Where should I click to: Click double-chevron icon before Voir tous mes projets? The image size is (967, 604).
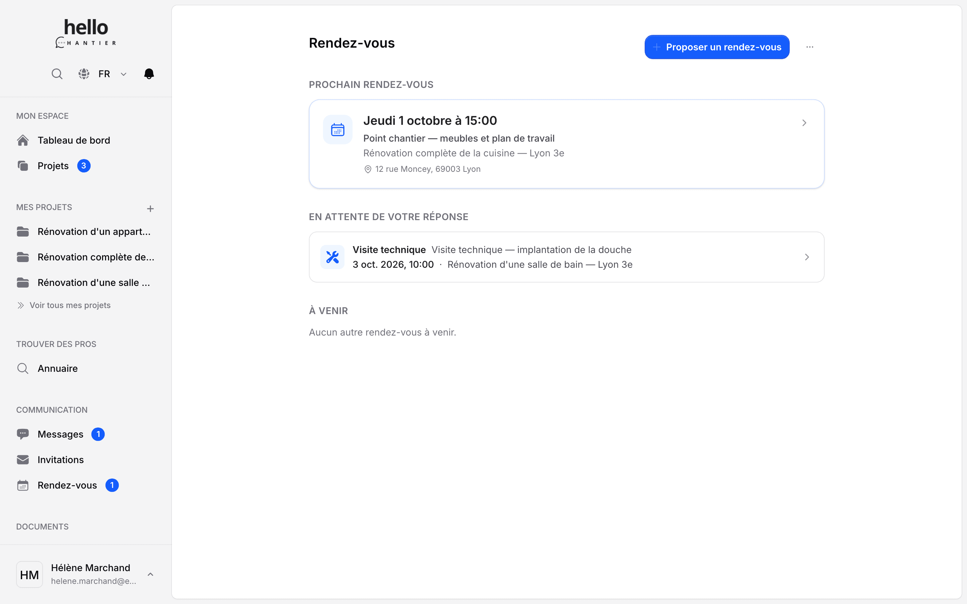[21, 305]
